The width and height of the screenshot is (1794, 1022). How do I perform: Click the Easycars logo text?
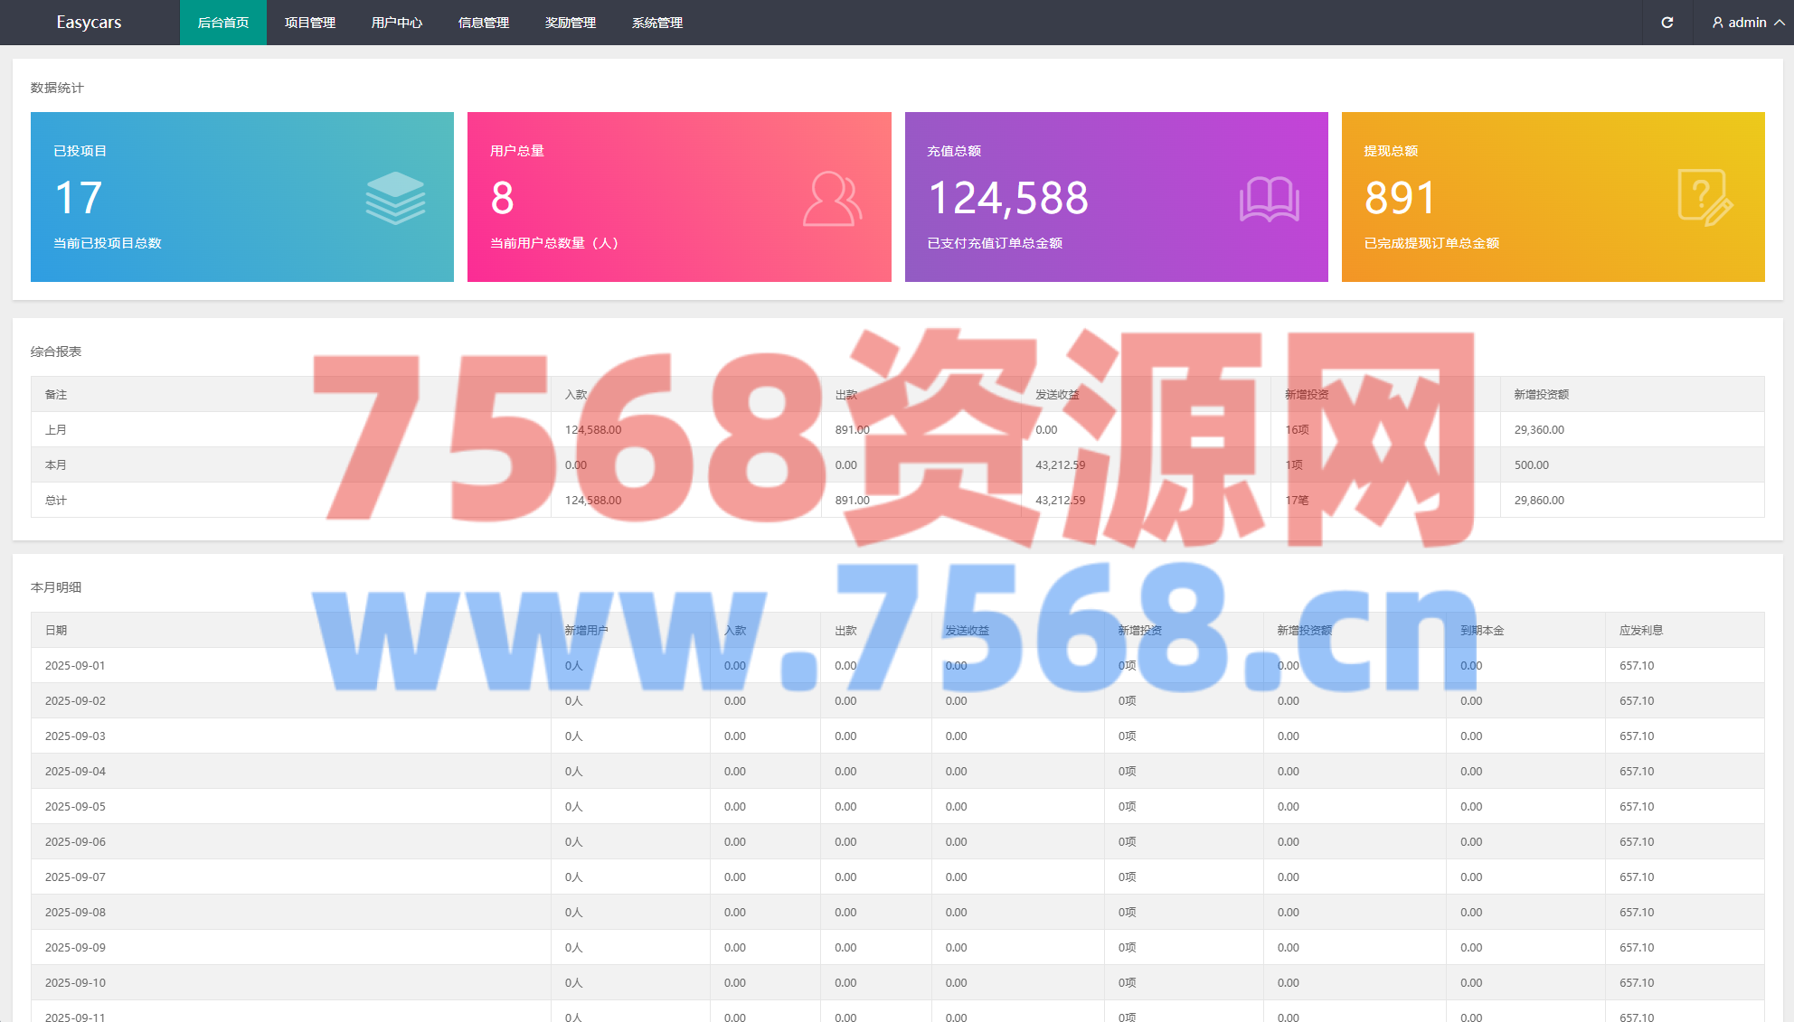pos(89,23)
